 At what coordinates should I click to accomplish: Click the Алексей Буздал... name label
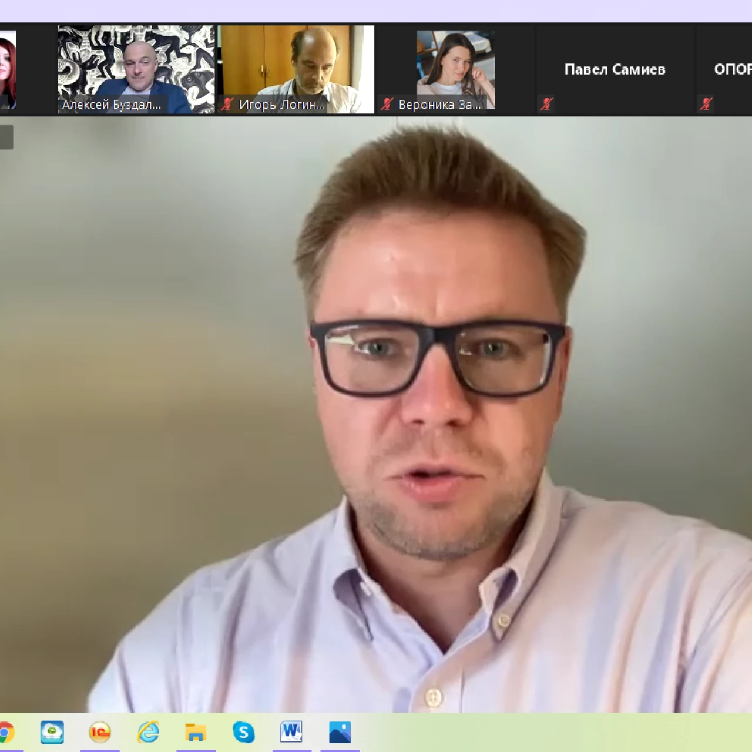coord(112,105)
